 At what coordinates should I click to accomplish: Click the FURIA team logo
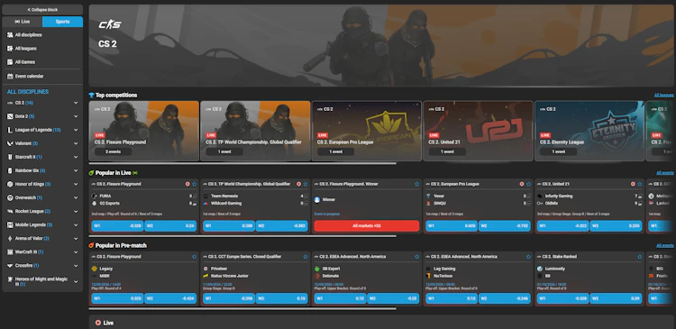[x=95, y=196]
